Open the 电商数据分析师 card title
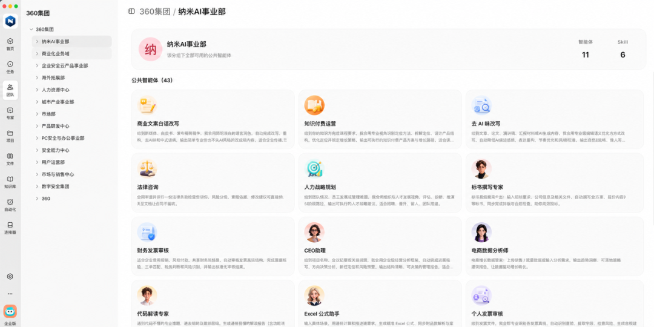 click(x=490, y=251)
